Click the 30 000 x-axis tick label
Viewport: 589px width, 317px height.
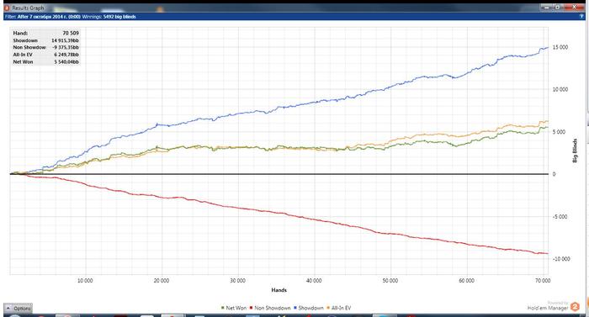pyautogui.click(x=237, y=281)
